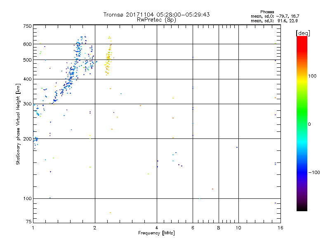Click the x-axis tick label "16"
Image resolution: width=330 pixels, height=248 pixels.
(280, 228)
